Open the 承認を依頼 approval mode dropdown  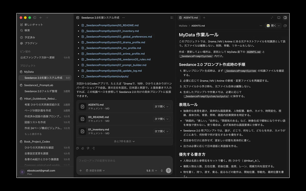pos(95,171)
